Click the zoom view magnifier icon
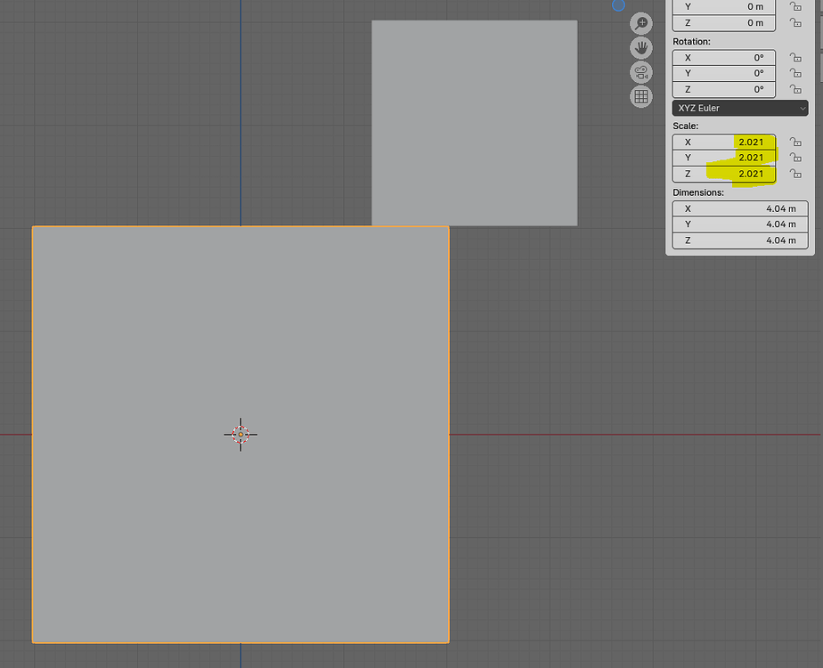The image size is (823, 668). pyautogui.click(x=641, y=24)
